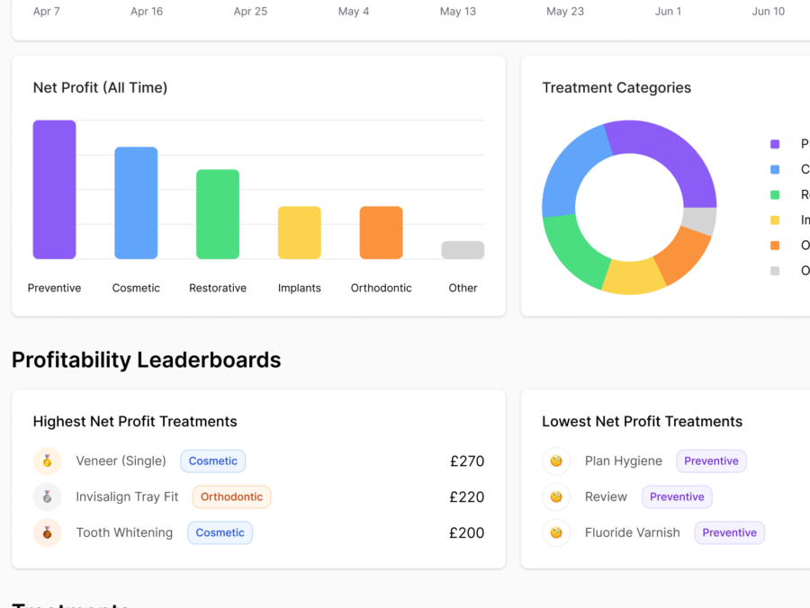This screenshot has width=810, height=608.
Task: Click the Plan Hygiene treatment name
Action: click(x=624, y=460)
